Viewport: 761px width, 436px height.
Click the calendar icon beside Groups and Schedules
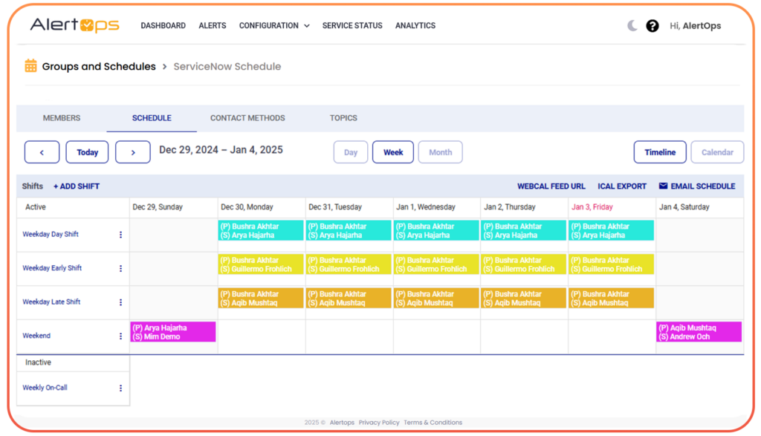coord(30,66)
